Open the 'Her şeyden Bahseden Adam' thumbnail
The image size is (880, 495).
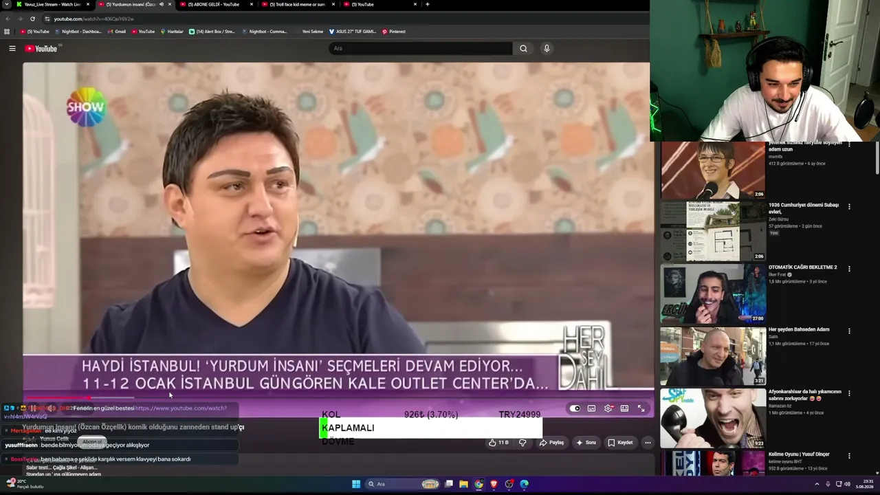pos(713,356)
